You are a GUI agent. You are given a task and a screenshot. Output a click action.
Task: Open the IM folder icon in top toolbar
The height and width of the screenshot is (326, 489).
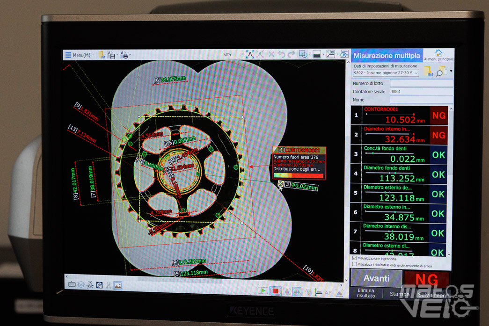(x=102, y=55)
